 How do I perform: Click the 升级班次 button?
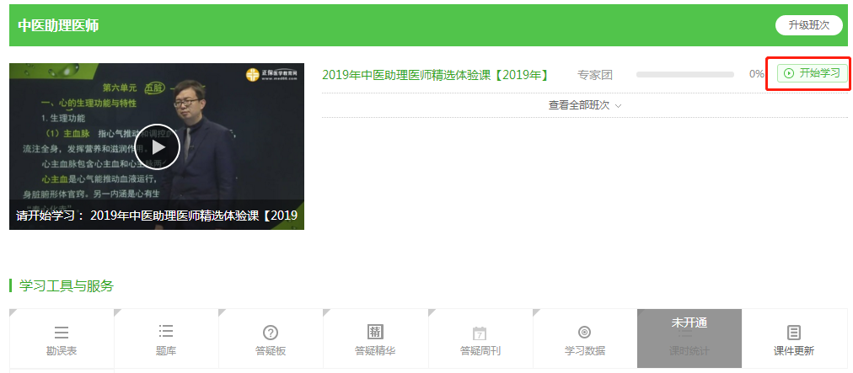click(x=809, y=25)
